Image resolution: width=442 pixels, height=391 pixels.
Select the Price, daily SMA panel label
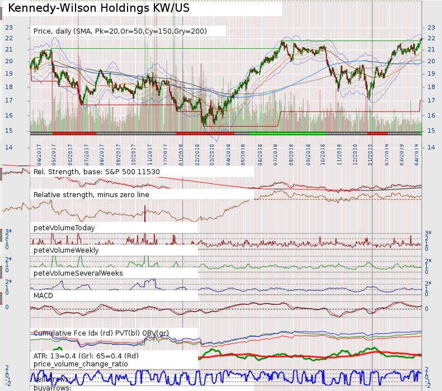point(120,31)
